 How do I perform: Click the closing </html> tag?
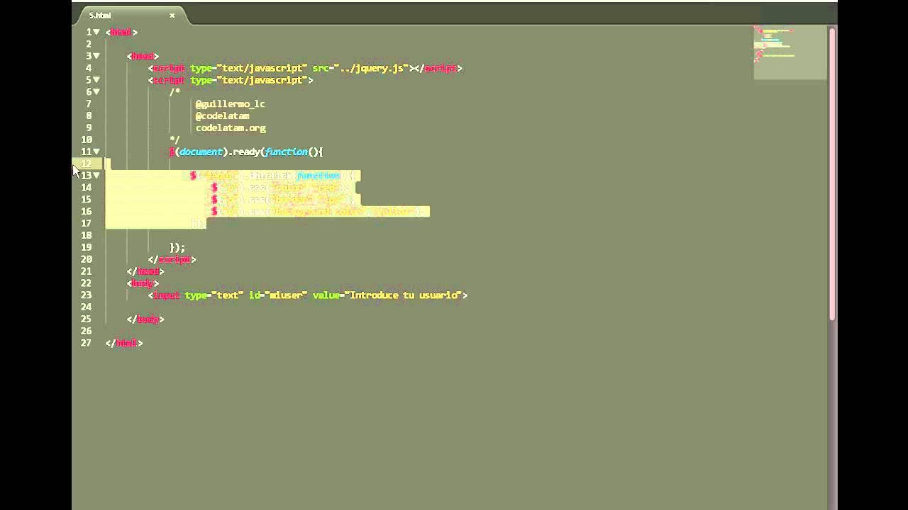pyautogui.click(x=125, y=342)
